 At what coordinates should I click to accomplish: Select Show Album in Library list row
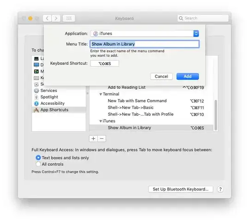(151, 128)
